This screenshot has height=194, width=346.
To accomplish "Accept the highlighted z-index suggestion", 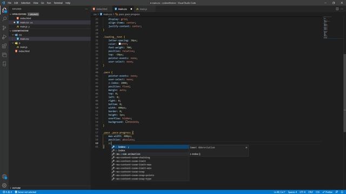I will pyautogui.click(x=150, y=147).
